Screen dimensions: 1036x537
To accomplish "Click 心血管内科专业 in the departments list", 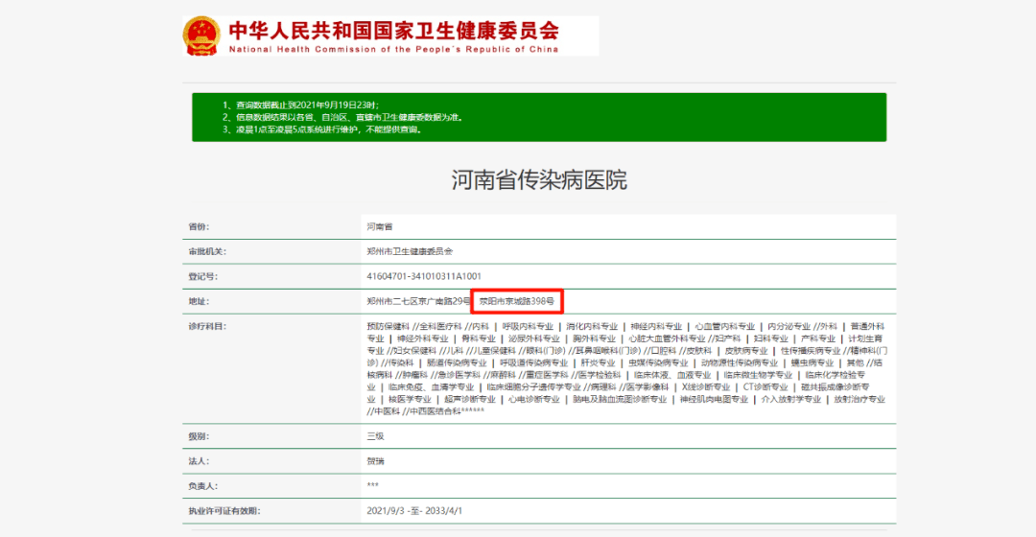I will [x=724, y=326].
